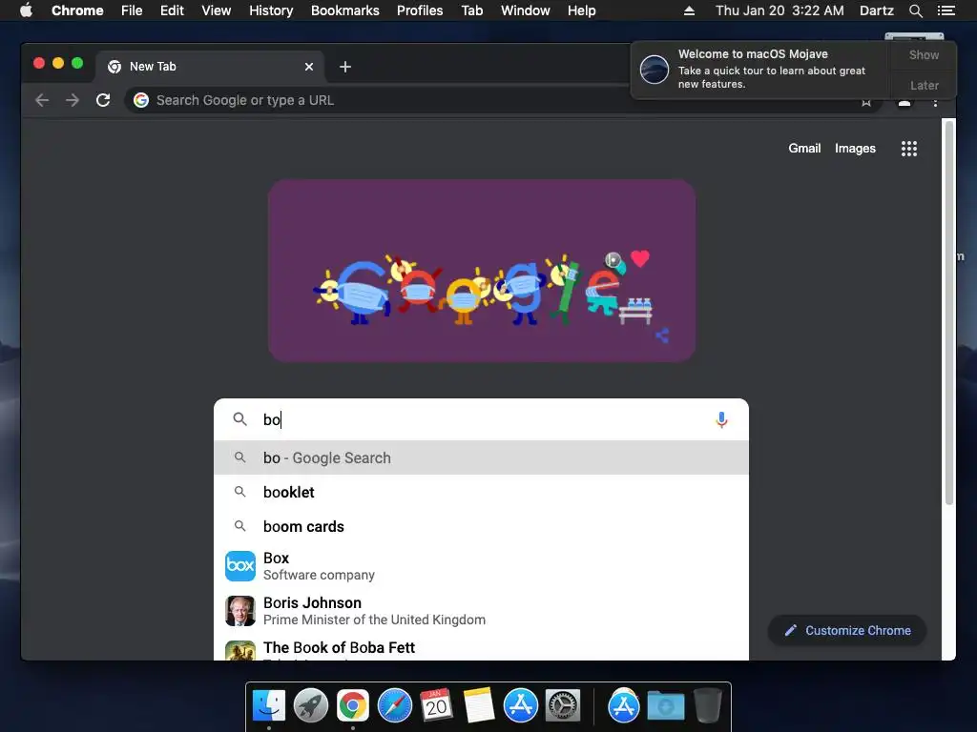Open Launchpad from the Dock
977x732 pixels.
pos(310,706)
